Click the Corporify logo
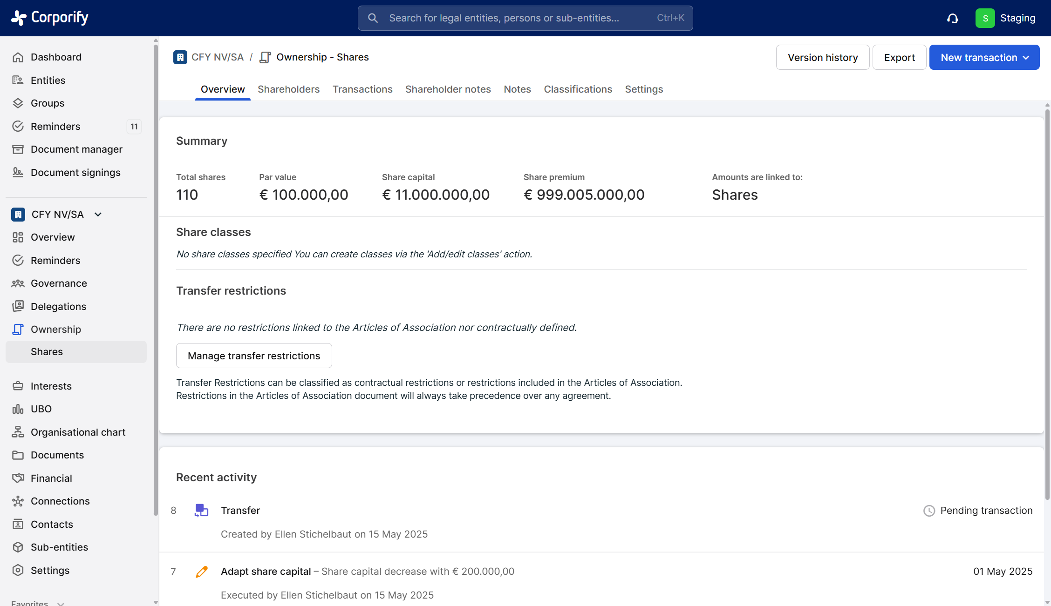This screenshot has width=1051, height=606. [50, 18]
